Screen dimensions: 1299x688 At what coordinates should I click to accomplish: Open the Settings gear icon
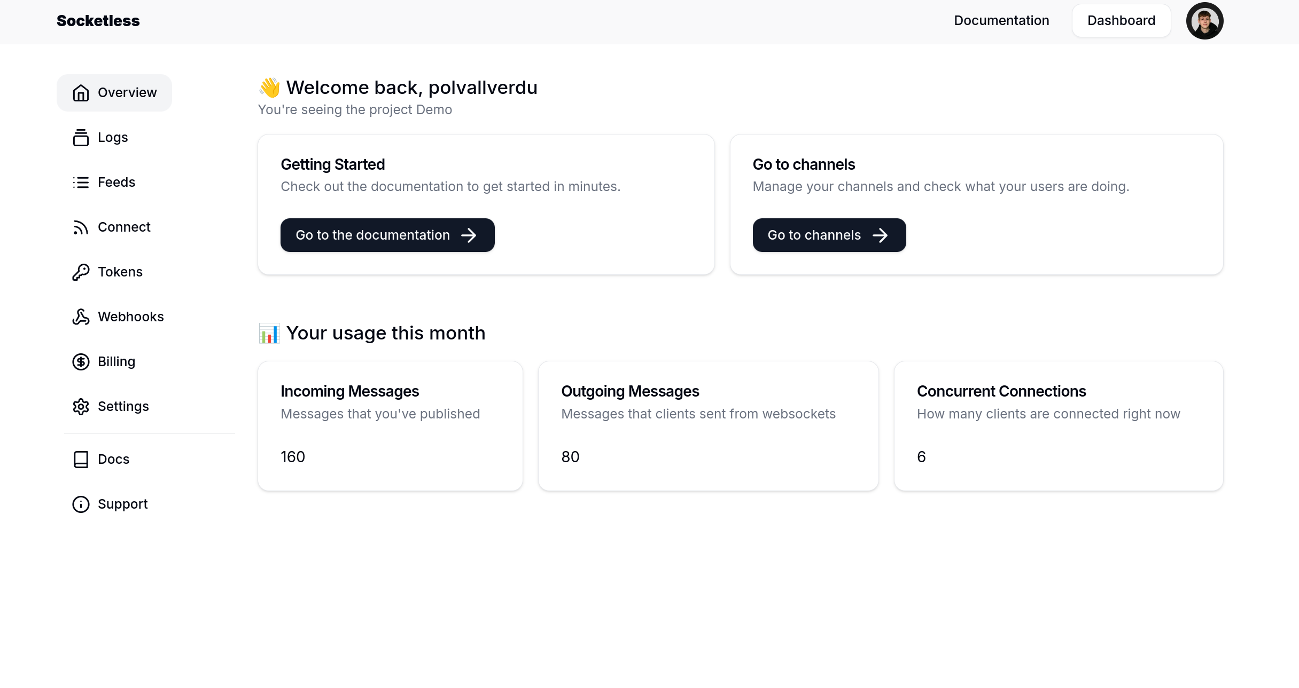81,407
